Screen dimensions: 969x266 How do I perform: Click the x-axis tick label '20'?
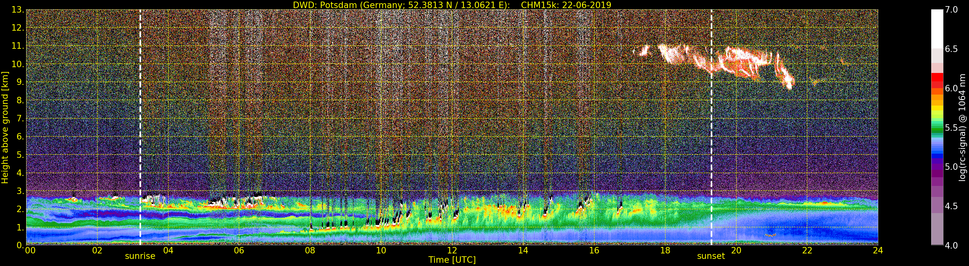736,251
